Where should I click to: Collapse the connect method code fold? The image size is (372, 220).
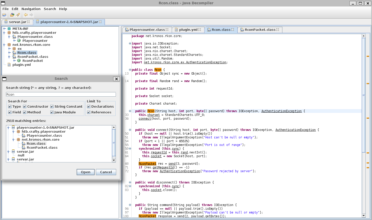(130, 130)
